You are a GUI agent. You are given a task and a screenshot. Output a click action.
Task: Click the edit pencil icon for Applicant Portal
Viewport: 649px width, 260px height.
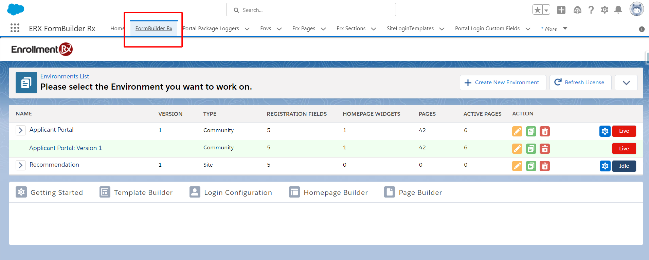click(x=517, y=131)
